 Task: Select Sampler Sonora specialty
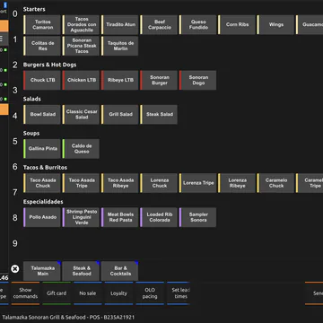pyautogui.click(x=197, y=217)
